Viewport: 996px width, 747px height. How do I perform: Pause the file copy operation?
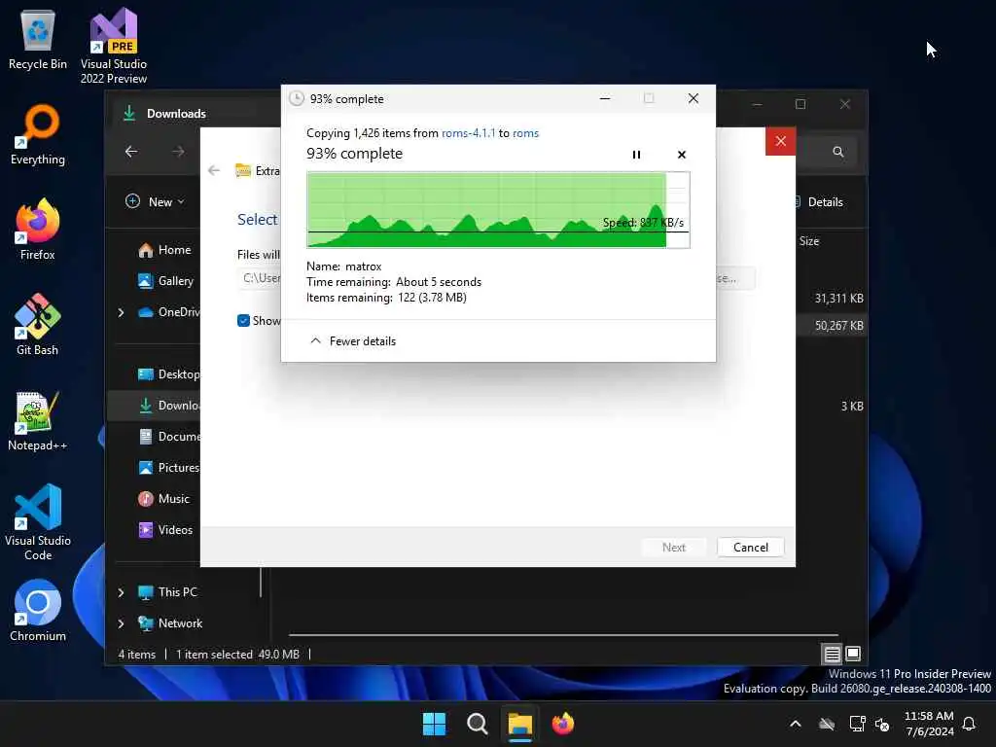(636, 155)
